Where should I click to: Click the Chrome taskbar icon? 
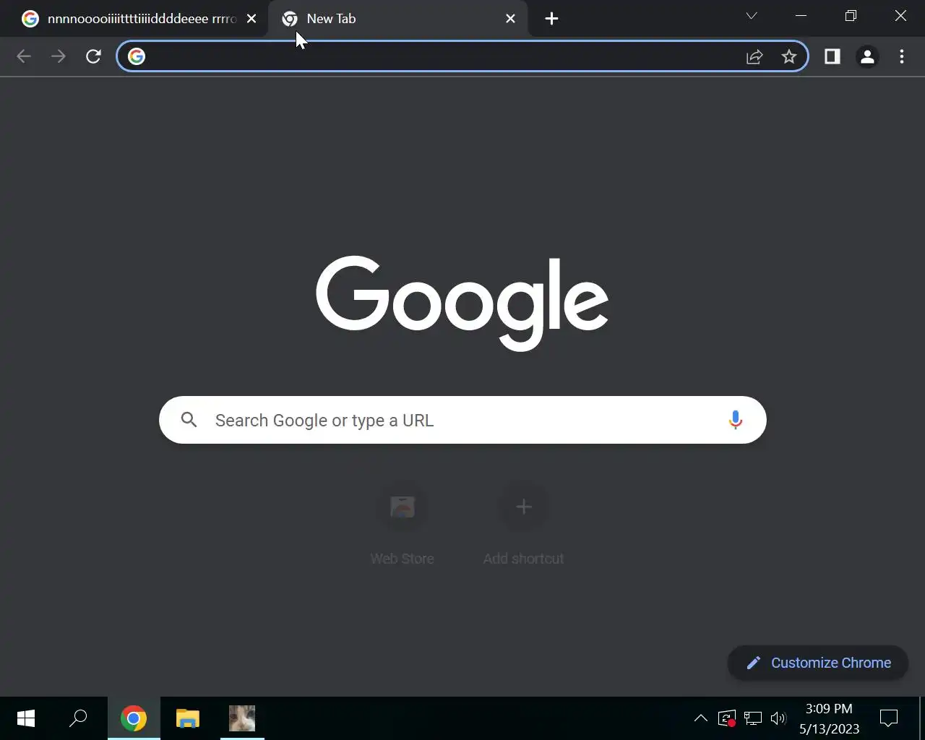coord(134,718)
